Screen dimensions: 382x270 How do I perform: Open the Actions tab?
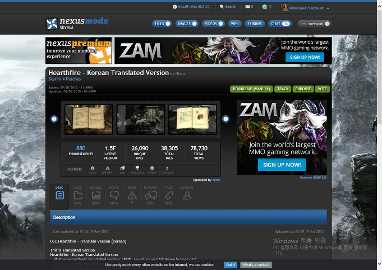pyautogui.click(x=187, y=194)
